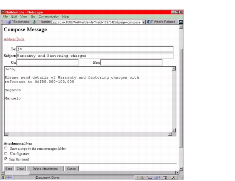Click the Delete Attachment button
The height and width of the screenshot is (181, 235).
45,169
